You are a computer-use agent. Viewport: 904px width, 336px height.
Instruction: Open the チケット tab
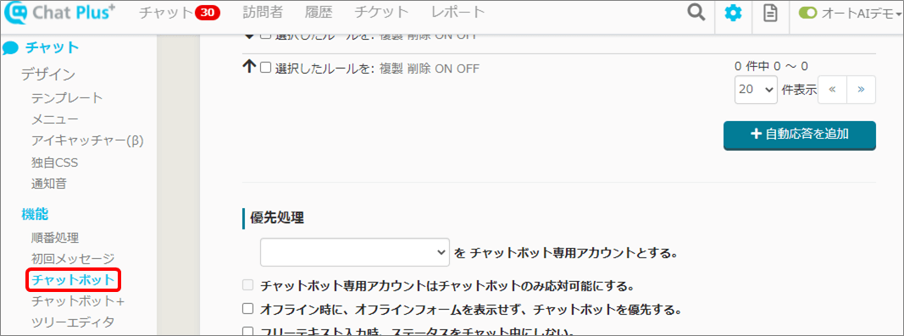click(381, 12)
